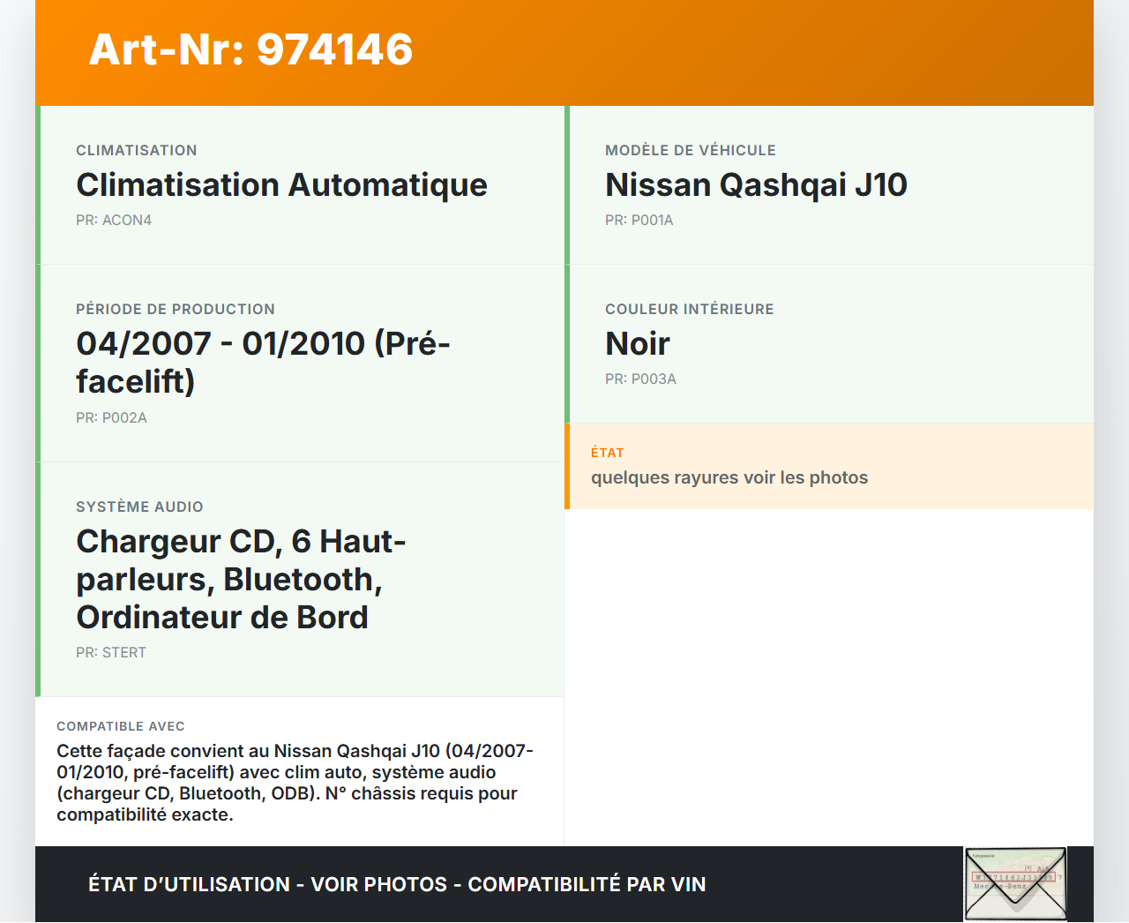Click the État note about rayures
1129x923 pixels.
729,477
